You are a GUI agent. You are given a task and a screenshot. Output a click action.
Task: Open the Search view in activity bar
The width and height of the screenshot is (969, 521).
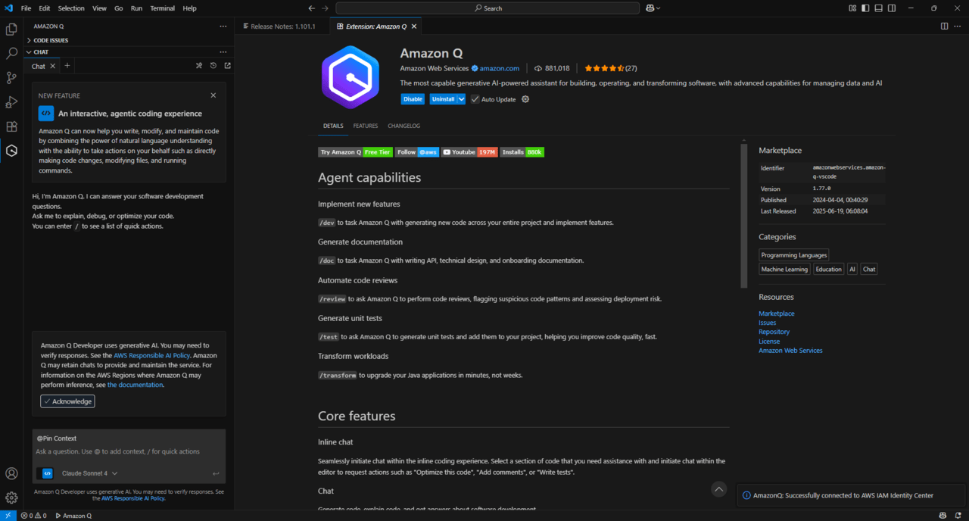(x=11, y=54)
